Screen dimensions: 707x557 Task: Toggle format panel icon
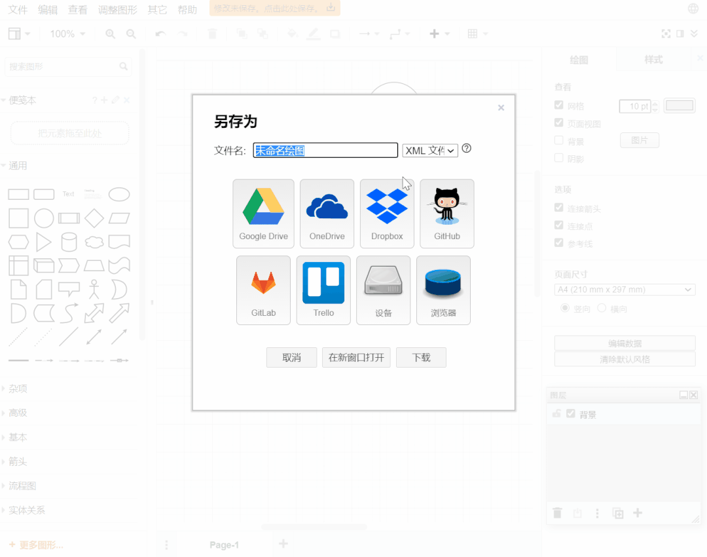[x=680, y=34]
